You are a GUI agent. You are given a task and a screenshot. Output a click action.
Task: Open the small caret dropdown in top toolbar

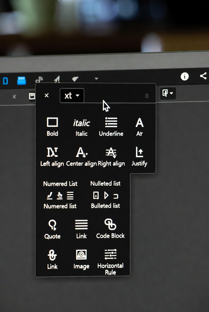click(x=97, y=79)
